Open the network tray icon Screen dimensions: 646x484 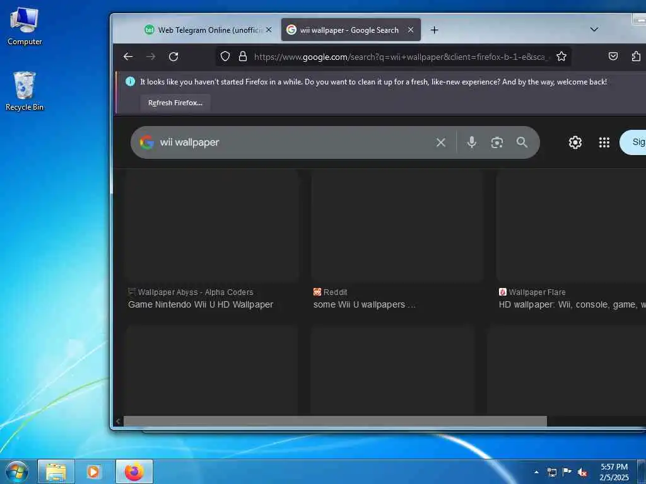tap(552, 472)
